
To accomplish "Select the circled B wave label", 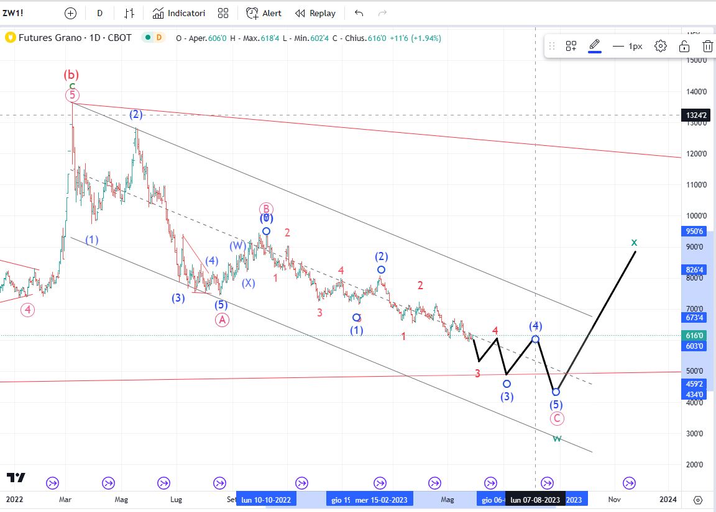I will 266,209.
